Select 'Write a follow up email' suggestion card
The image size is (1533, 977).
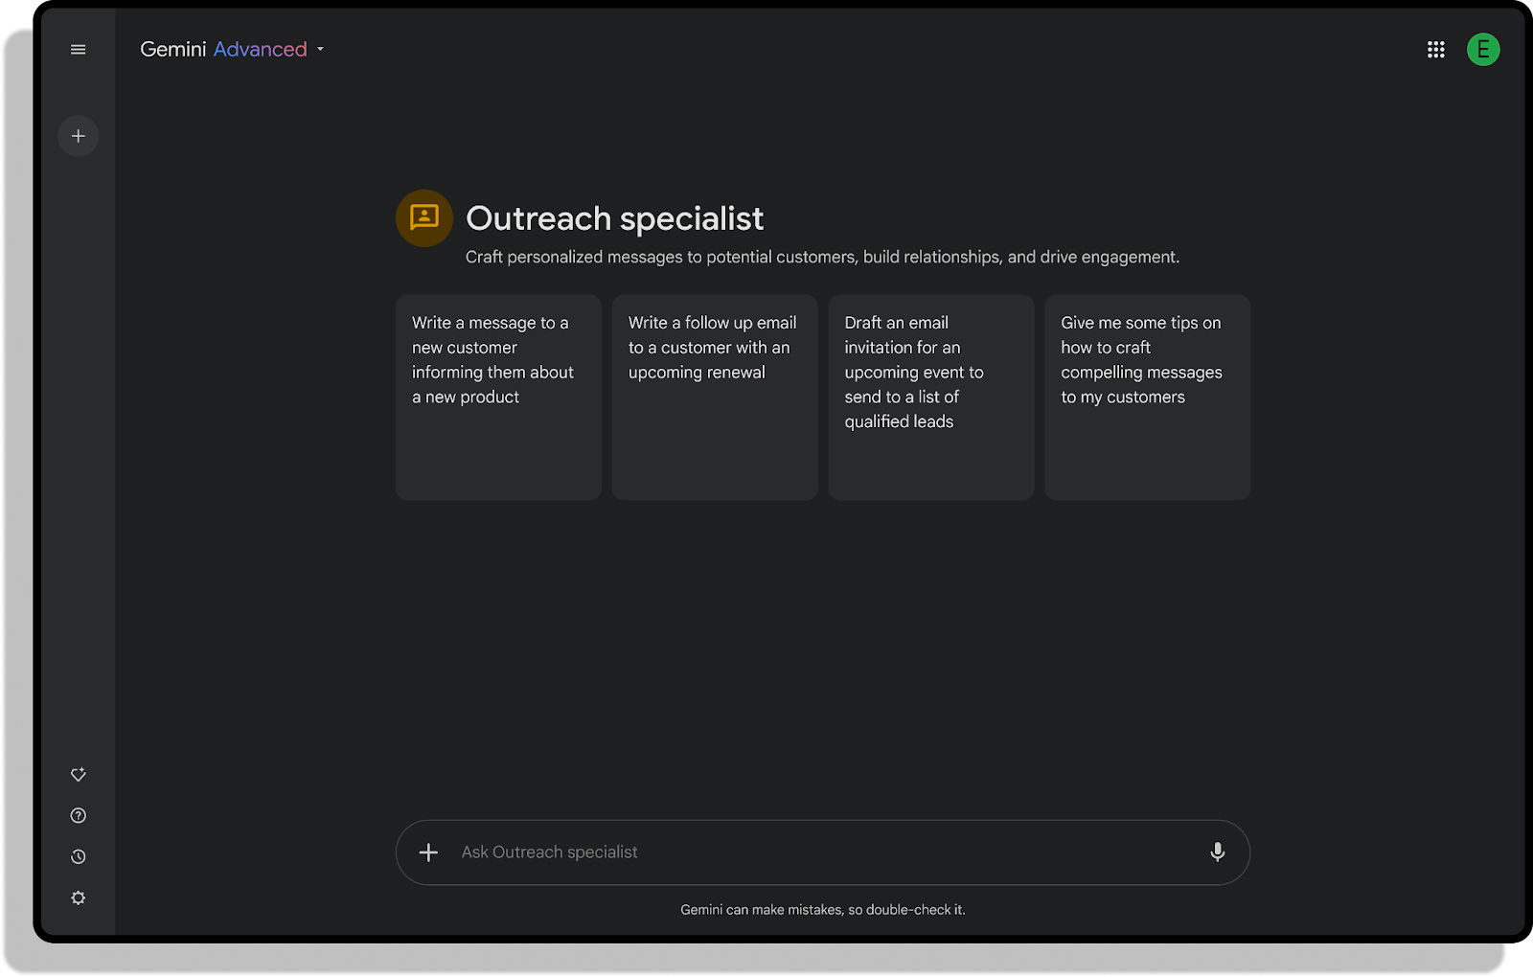coord(715,397)
